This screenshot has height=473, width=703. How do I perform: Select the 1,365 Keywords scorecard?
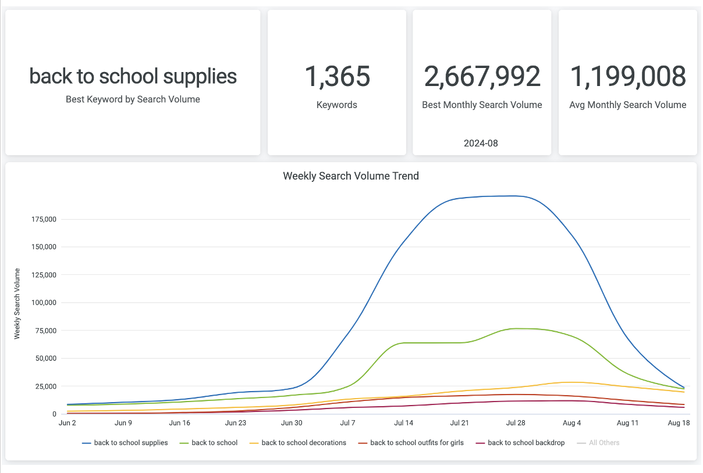point(337,83)
